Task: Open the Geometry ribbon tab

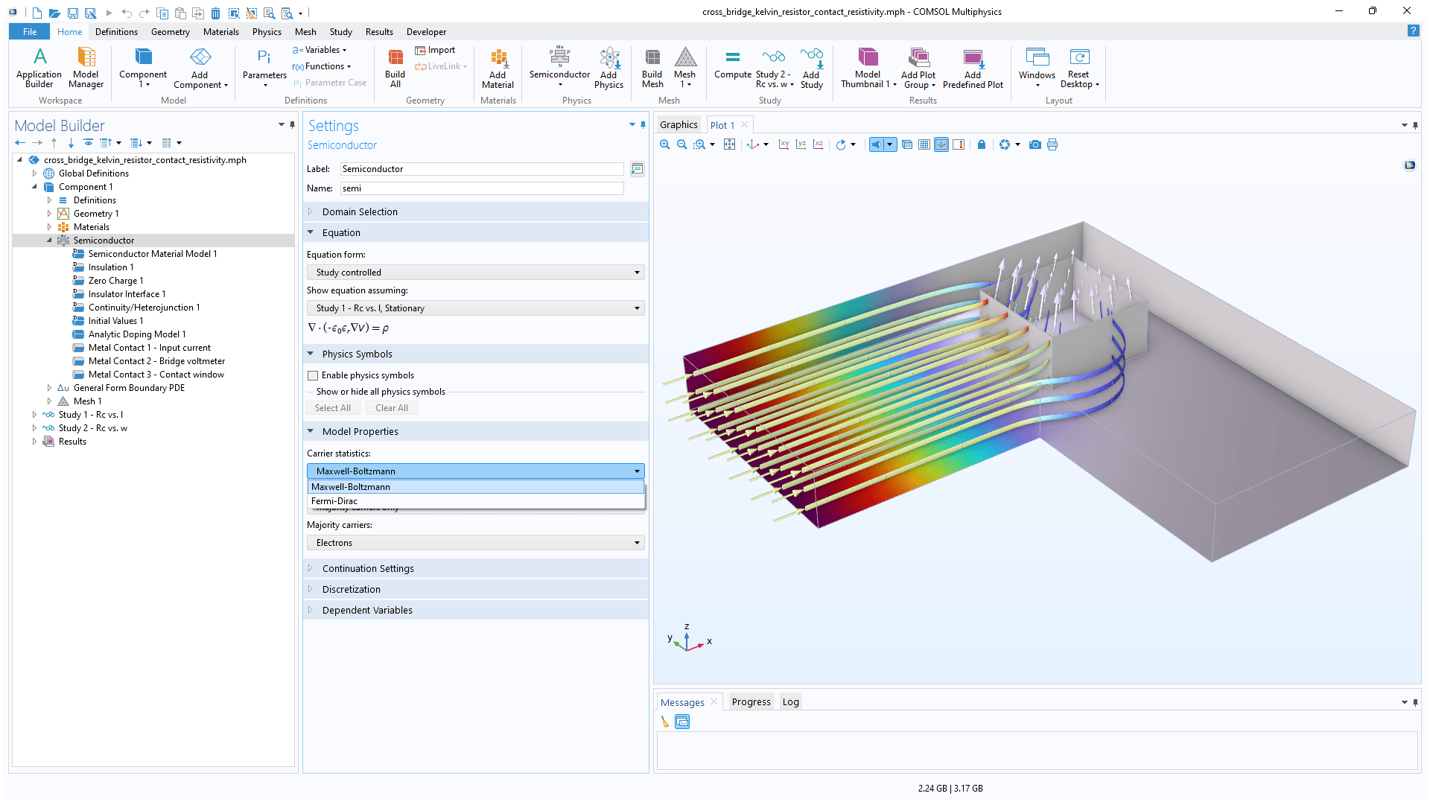Action: click(171, 32)
